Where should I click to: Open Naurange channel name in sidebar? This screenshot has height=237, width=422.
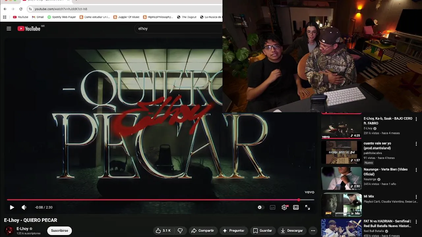click(x=370, y=179)
